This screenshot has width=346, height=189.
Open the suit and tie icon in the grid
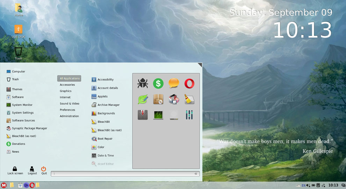[x=143, y=115]
